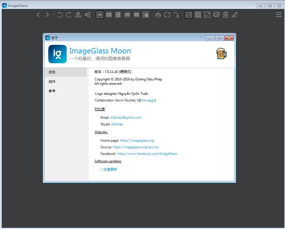The width and height of the screenshot is (285, 229).
Task: Open the Facebook ImageGlass link
Action: click(x=147, y=154)
